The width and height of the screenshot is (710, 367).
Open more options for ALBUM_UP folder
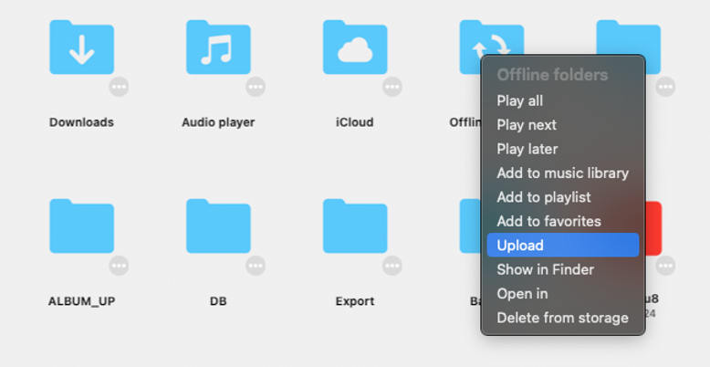point(119,266)
